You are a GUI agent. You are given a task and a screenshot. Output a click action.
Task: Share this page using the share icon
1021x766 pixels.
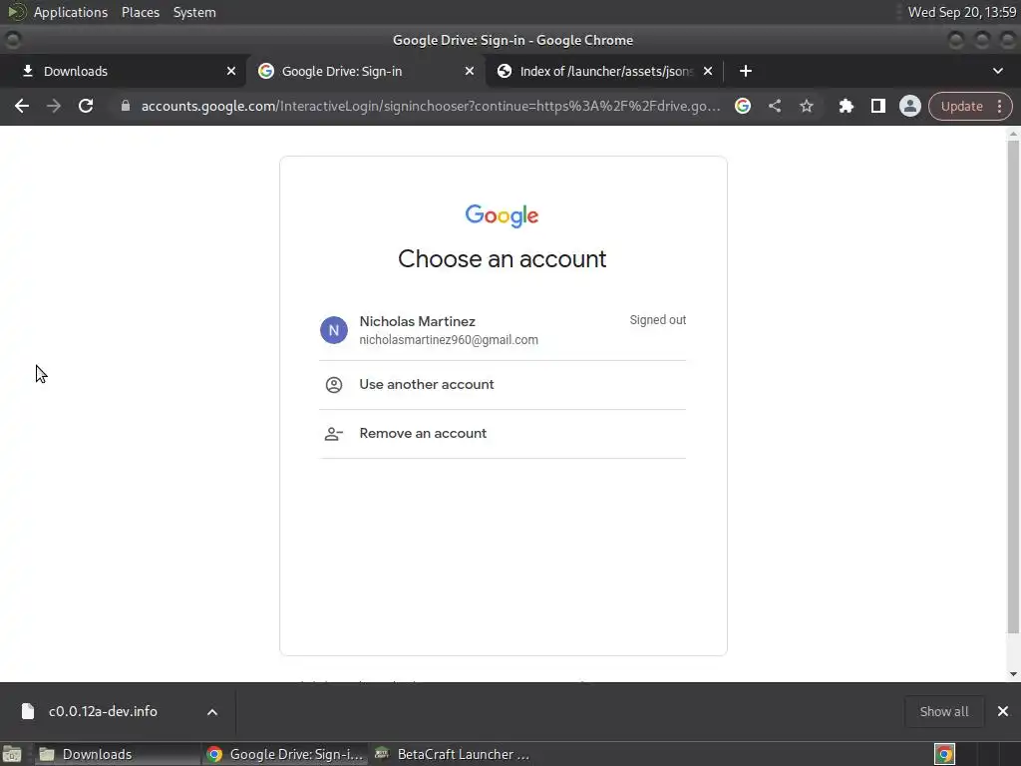coord(774,106)
